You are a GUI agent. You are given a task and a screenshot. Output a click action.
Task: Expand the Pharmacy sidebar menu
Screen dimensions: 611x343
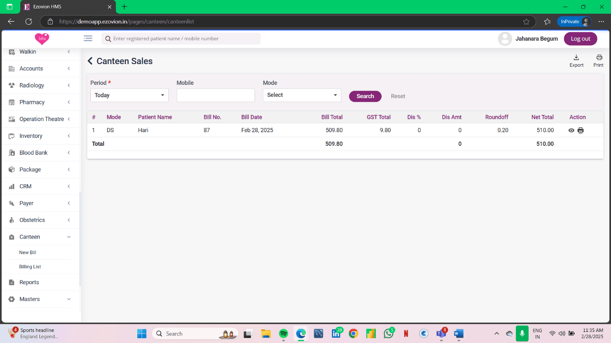[x=40, y=102]
